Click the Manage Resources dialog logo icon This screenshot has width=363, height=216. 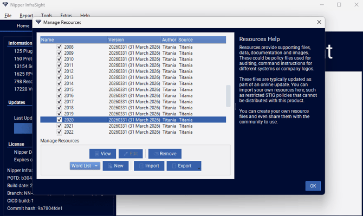[x=38, y=22]
